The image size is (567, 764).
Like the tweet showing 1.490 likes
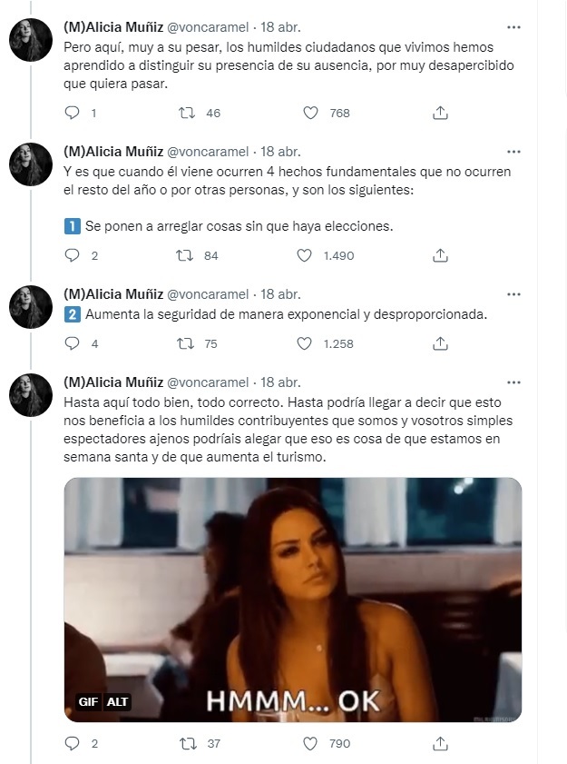point(310,255)
